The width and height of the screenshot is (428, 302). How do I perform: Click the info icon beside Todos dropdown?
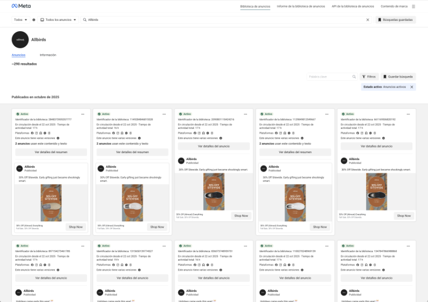point(34,20)
